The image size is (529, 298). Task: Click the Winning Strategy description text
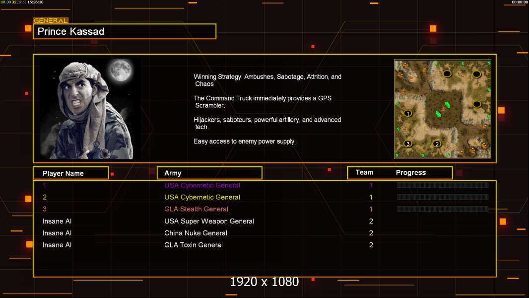[267, 80]
